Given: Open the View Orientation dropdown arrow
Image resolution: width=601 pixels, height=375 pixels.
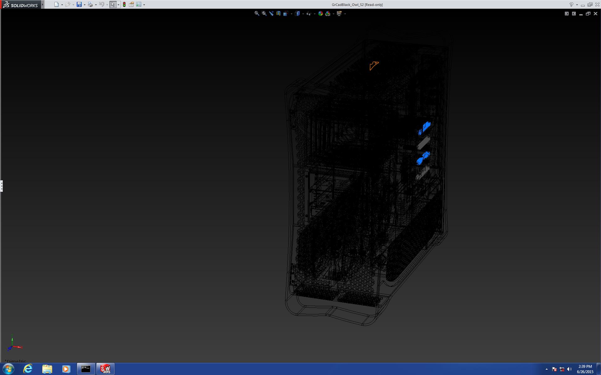Looking at the screenshot, I should (x=291, y=14).
